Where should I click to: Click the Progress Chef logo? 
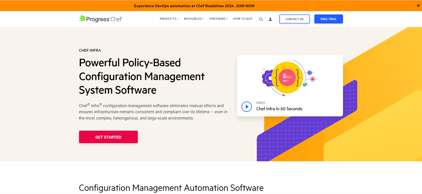point(101,19)
